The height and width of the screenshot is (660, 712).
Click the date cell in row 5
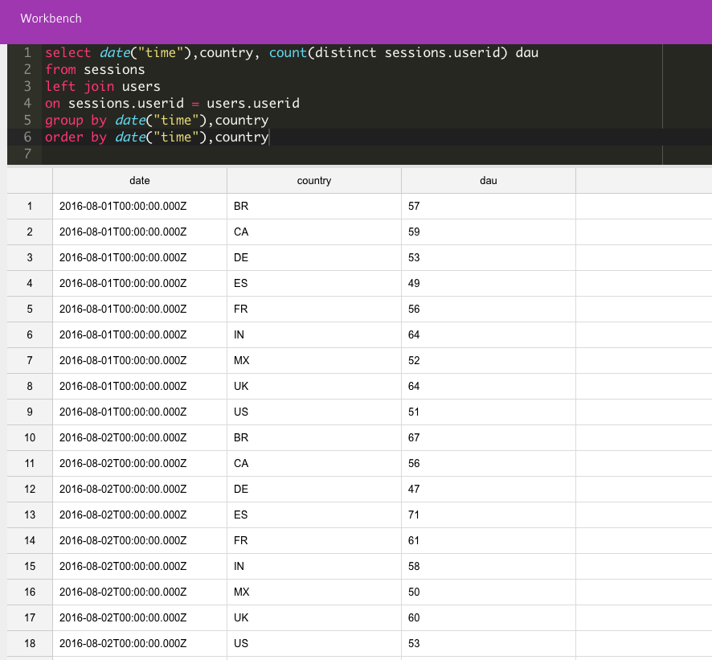pos(140,310)
